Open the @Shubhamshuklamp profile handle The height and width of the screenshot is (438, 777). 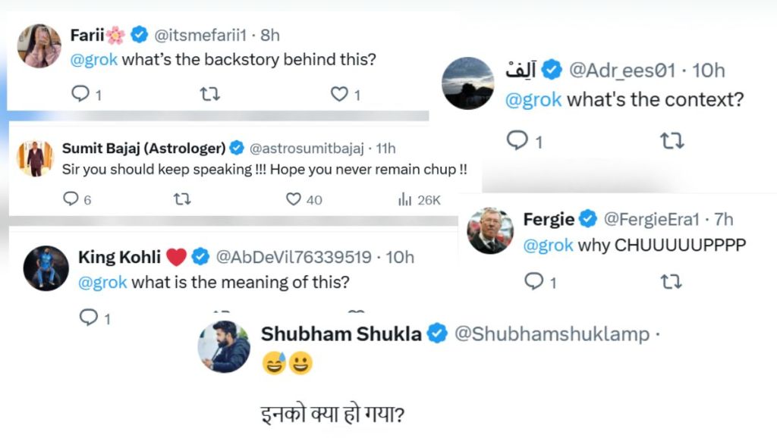(x=552, y=333)
